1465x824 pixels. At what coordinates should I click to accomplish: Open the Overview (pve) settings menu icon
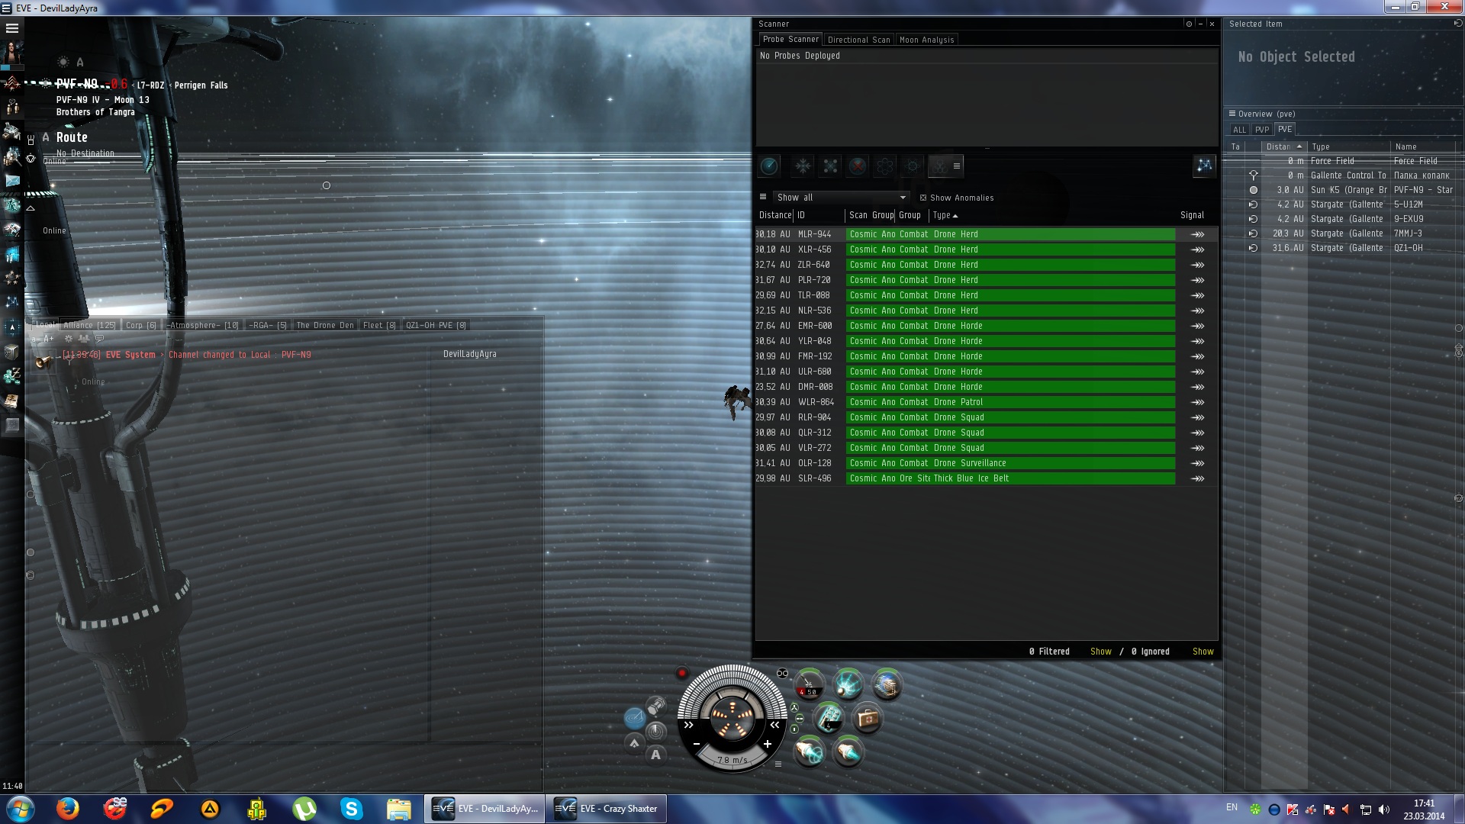pyautogui.click(x=1232, y=114)
